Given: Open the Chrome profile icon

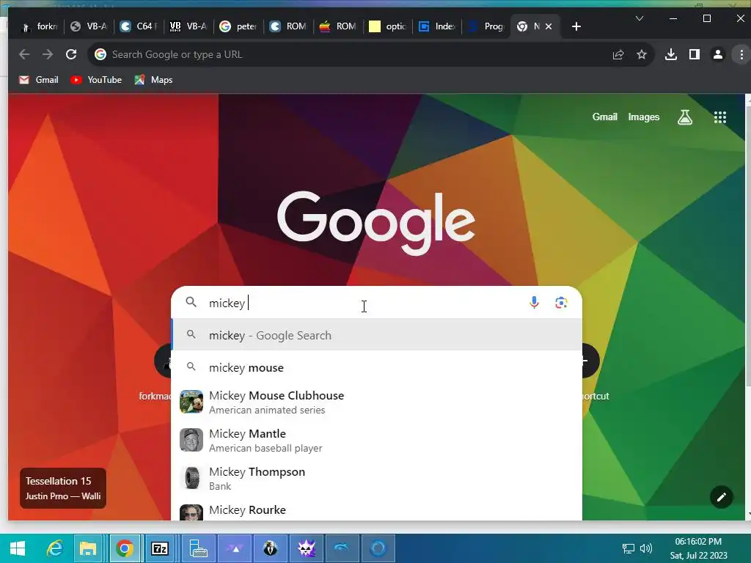Looking at the screenshot, I should point(717,54).
